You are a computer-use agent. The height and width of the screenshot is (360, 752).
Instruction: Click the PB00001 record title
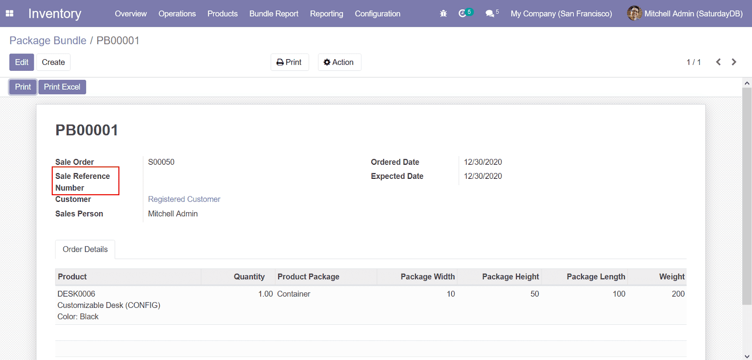click(87, 130)
